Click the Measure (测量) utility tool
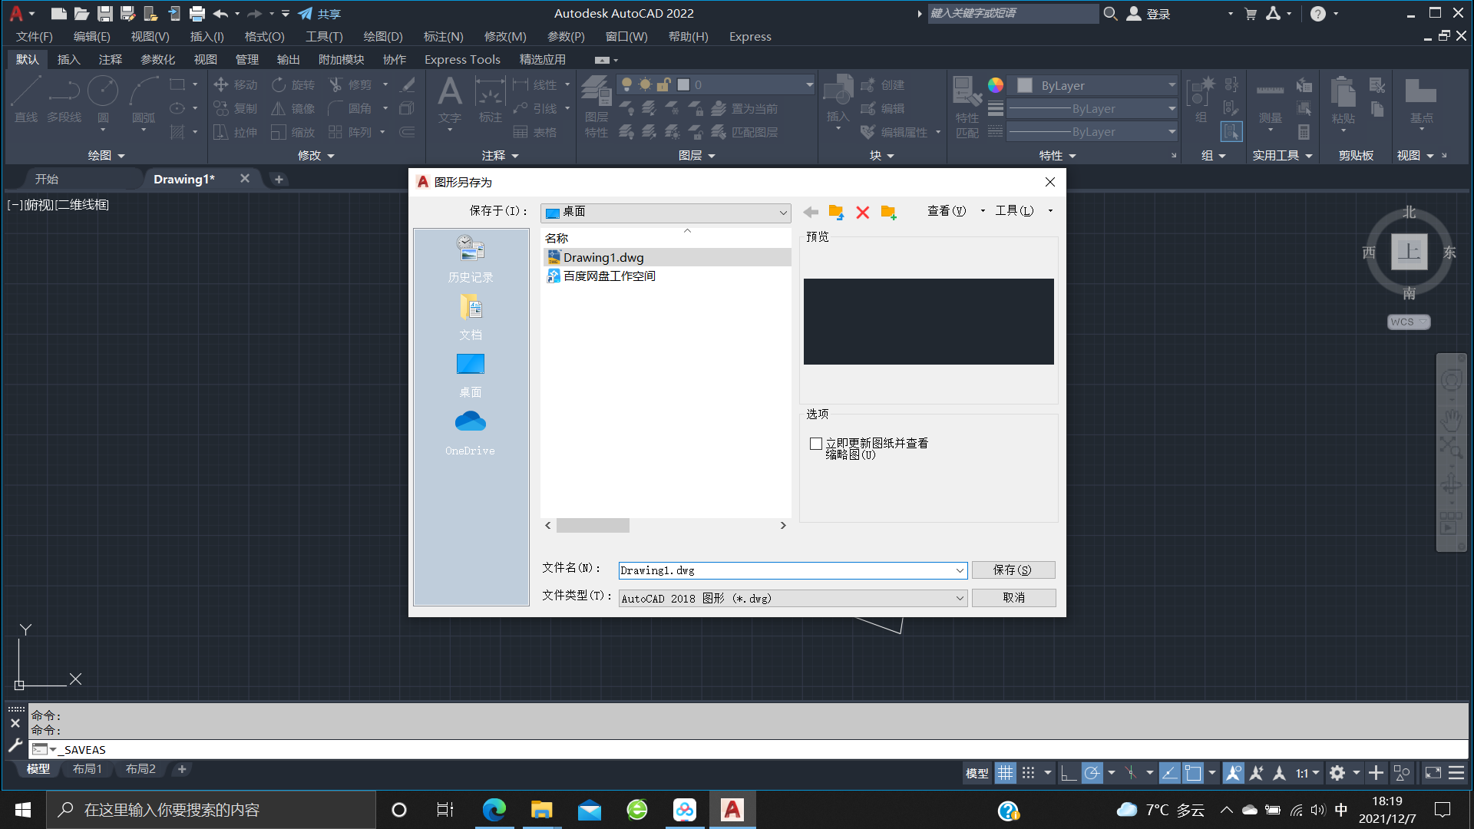Image resolution: width=1474 pixels, height=829 pixels. pyautogui.click(x=1270, y=100)
